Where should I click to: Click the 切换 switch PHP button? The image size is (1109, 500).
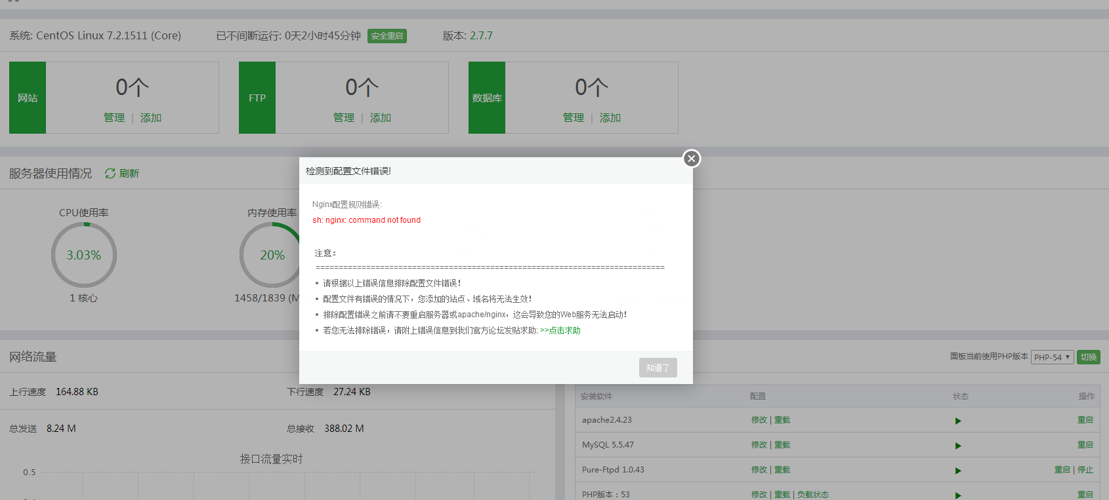tap(1089, 357)
